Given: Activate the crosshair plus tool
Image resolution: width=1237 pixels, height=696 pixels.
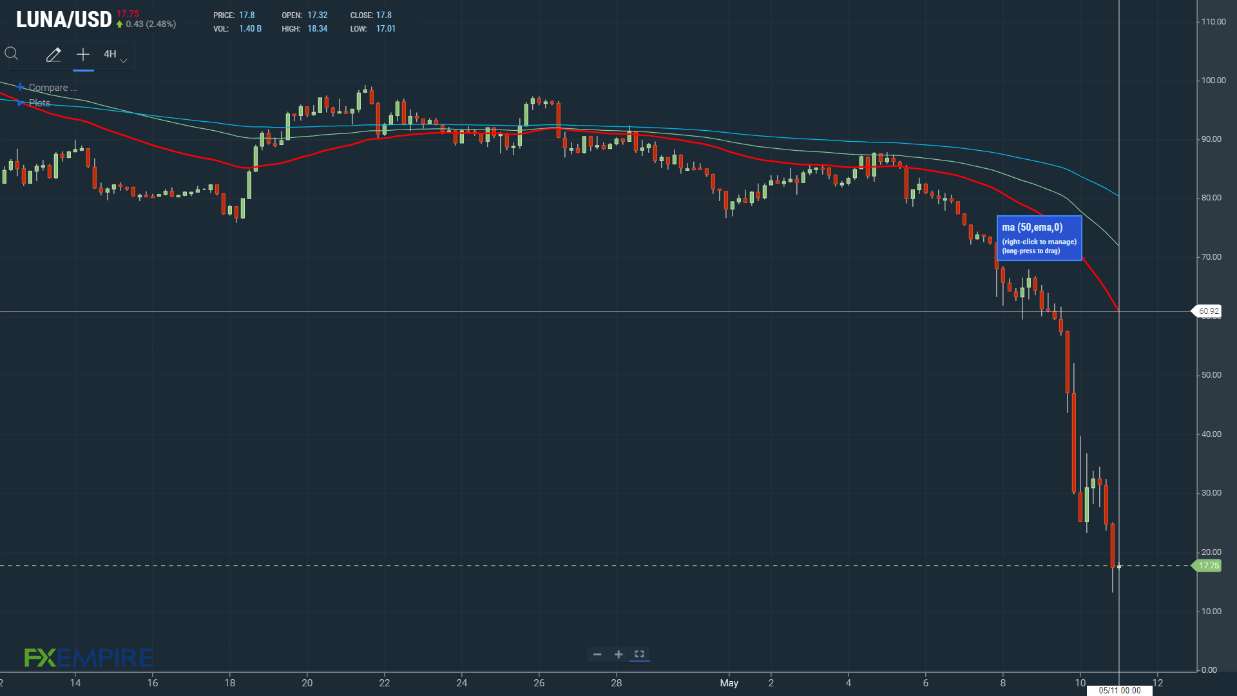Looking at the screenshot, I should click(83, 55).
